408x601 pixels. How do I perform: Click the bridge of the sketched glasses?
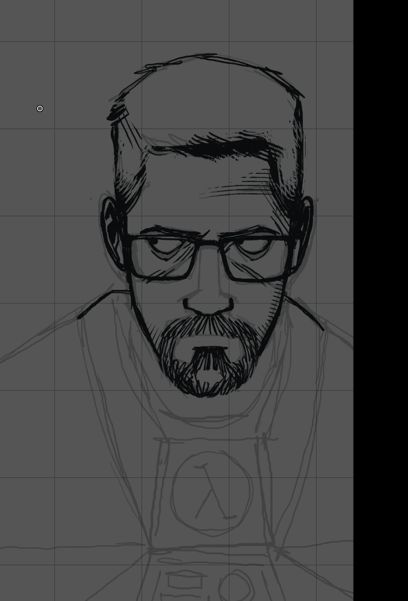tap(209, 243)
